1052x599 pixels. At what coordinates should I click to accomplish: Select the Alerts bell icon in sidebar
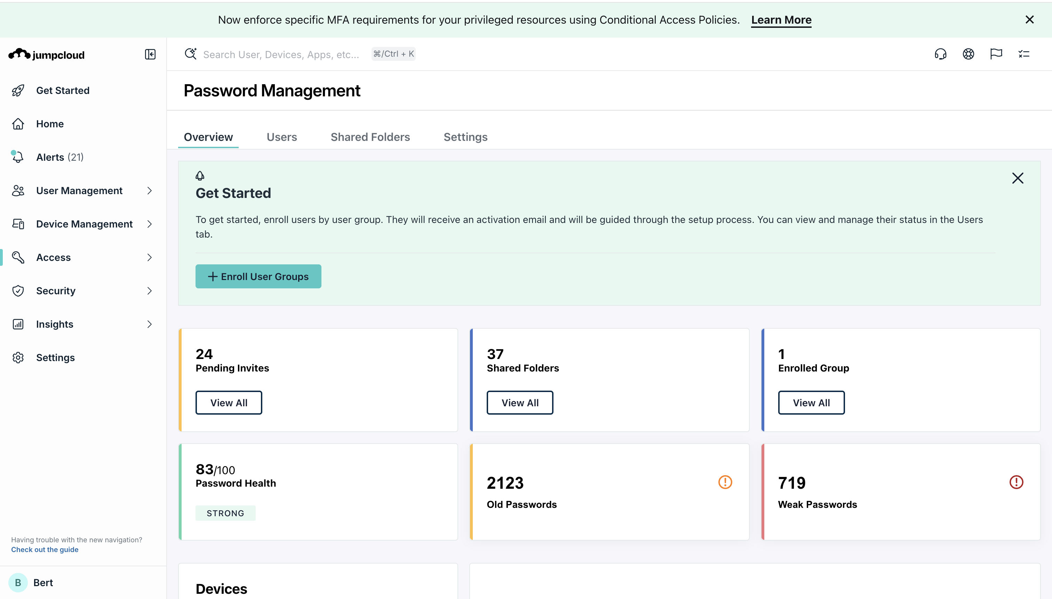pos(18,157)
